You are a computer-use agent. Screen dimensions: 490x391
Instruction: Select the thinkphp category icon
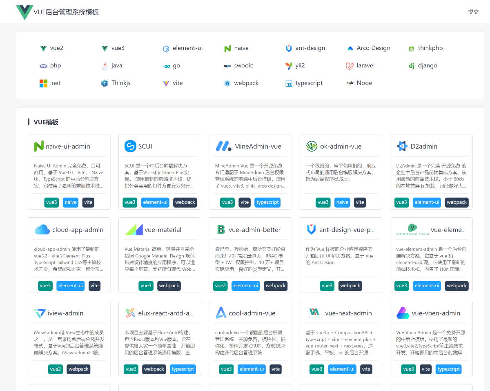point(412,49)
